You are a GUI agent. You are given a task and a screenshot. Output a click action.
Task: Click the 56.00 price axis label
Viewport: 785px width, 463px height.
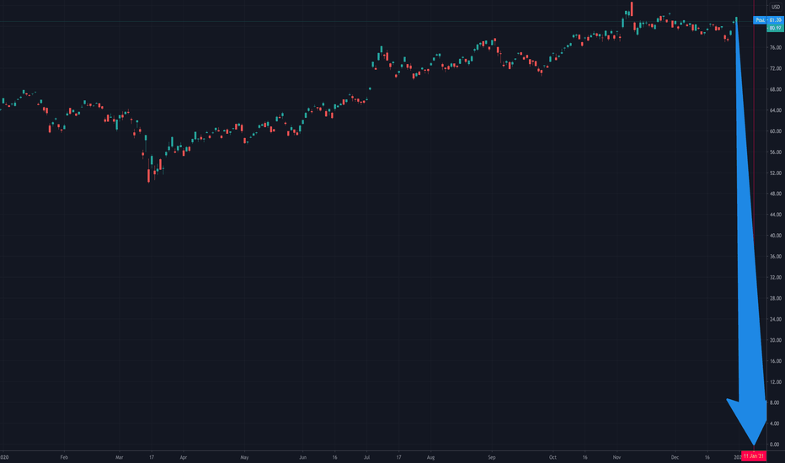pyautogui.click(x=776, y=152)
